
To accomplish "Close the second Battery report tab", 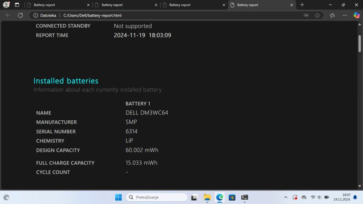I will [156, 5].
